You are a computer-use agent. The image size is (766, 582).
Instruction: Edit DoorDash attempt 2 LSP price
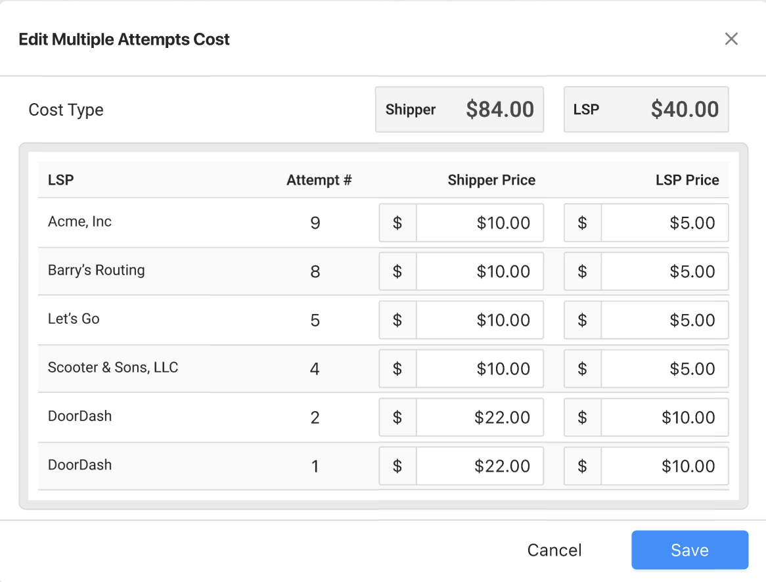(x=665, y=417)
